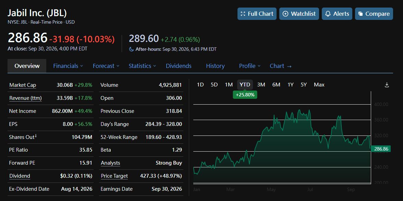
Task: Click the Jabil Inc. (JBL) heading
Action: (x=37, y=13)
